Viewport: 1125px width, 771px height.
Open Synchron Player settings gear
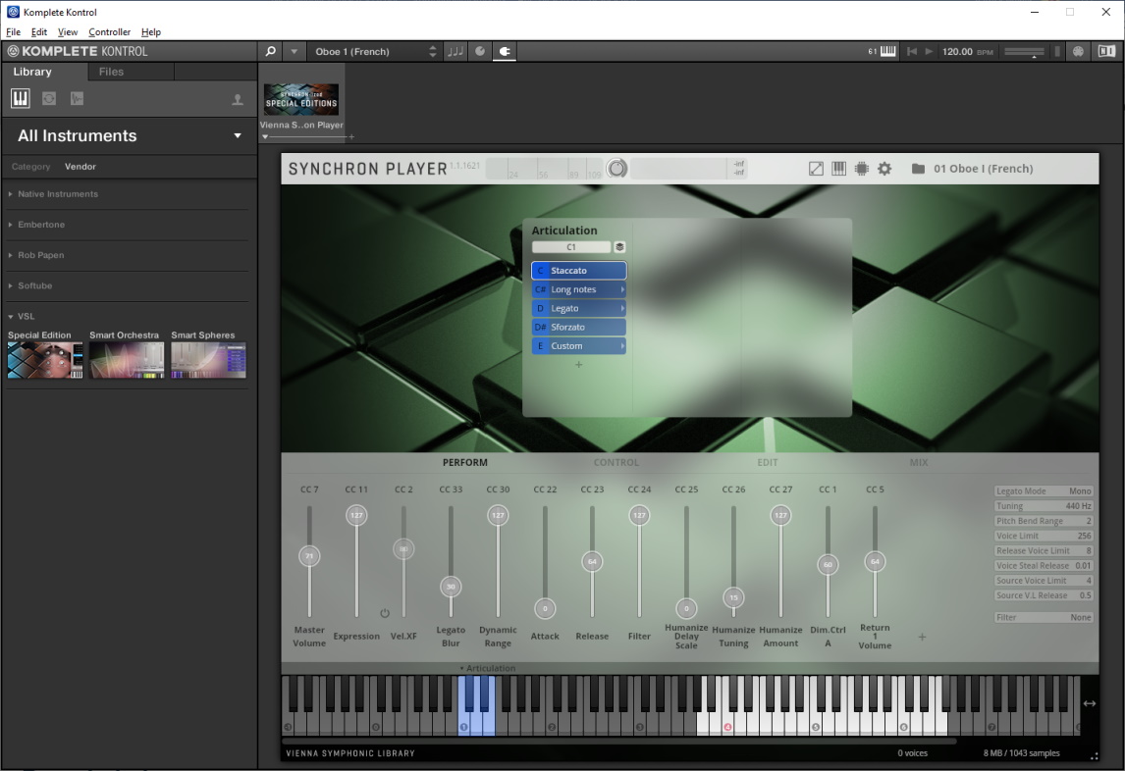pos(884,169)
